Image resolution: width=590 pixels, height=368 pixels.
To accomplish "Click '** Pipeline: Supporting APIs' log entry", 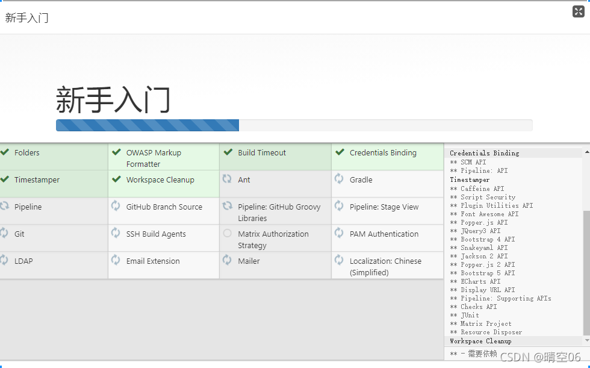I will [500, 298].
